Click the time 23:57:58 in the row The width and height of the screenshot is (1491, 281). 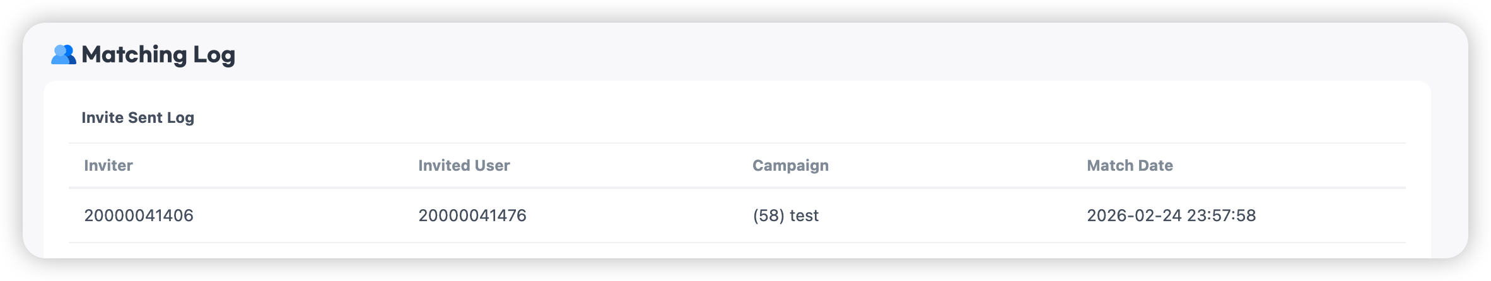1221,215
